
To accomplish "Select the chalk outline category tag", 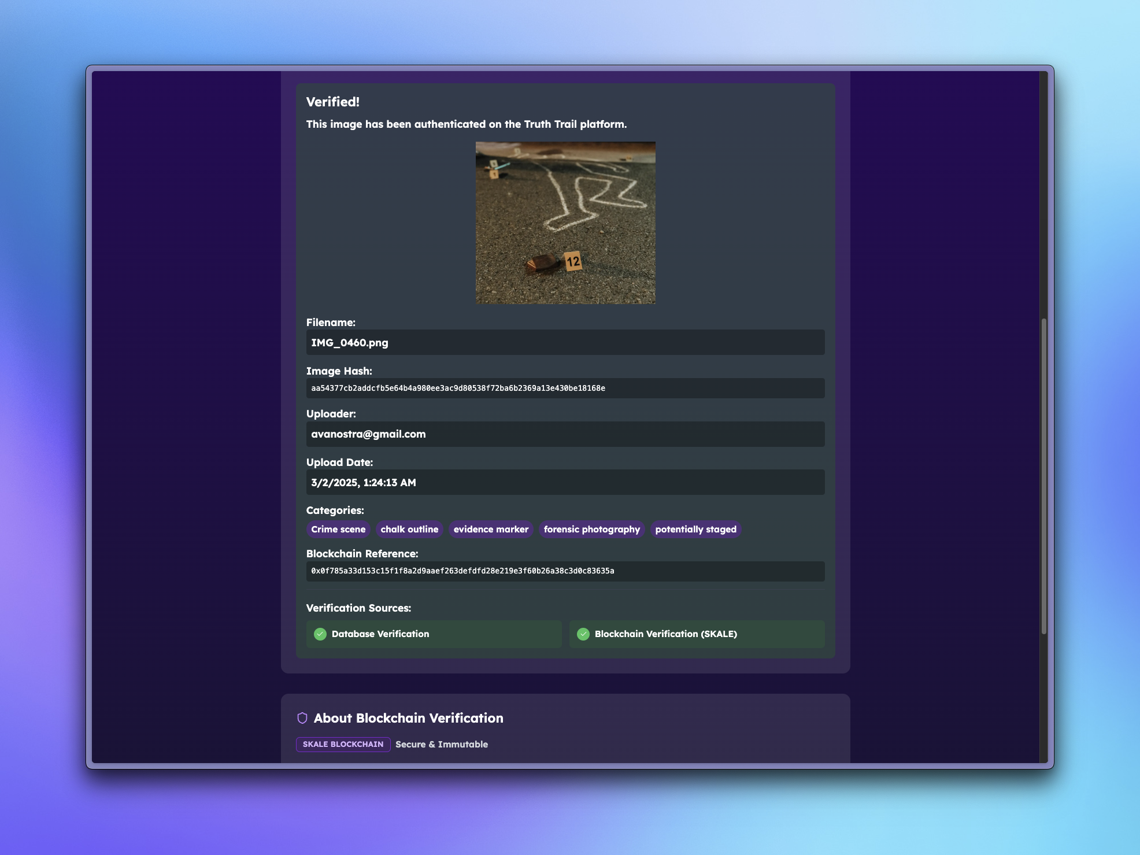I will pyautogui.click(x=409, y=530).
